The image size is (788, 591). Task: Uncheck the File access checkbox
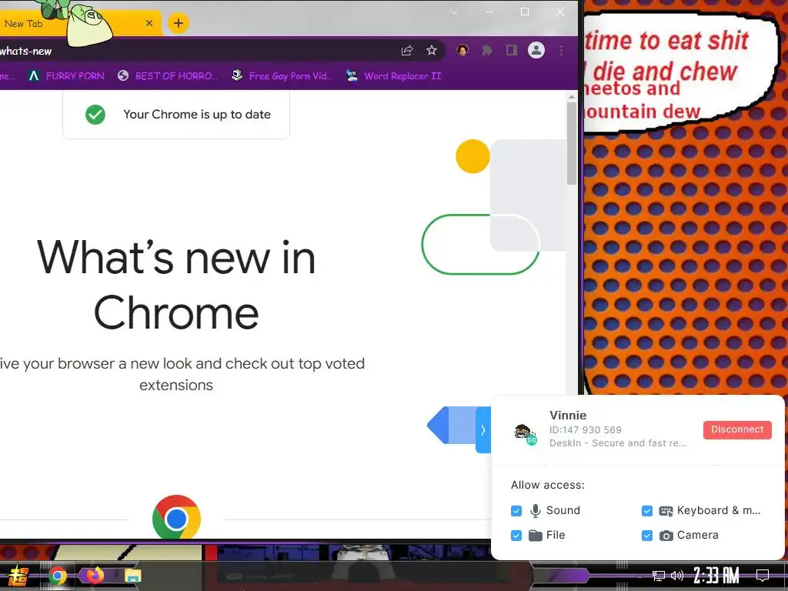tap(516, 536)
